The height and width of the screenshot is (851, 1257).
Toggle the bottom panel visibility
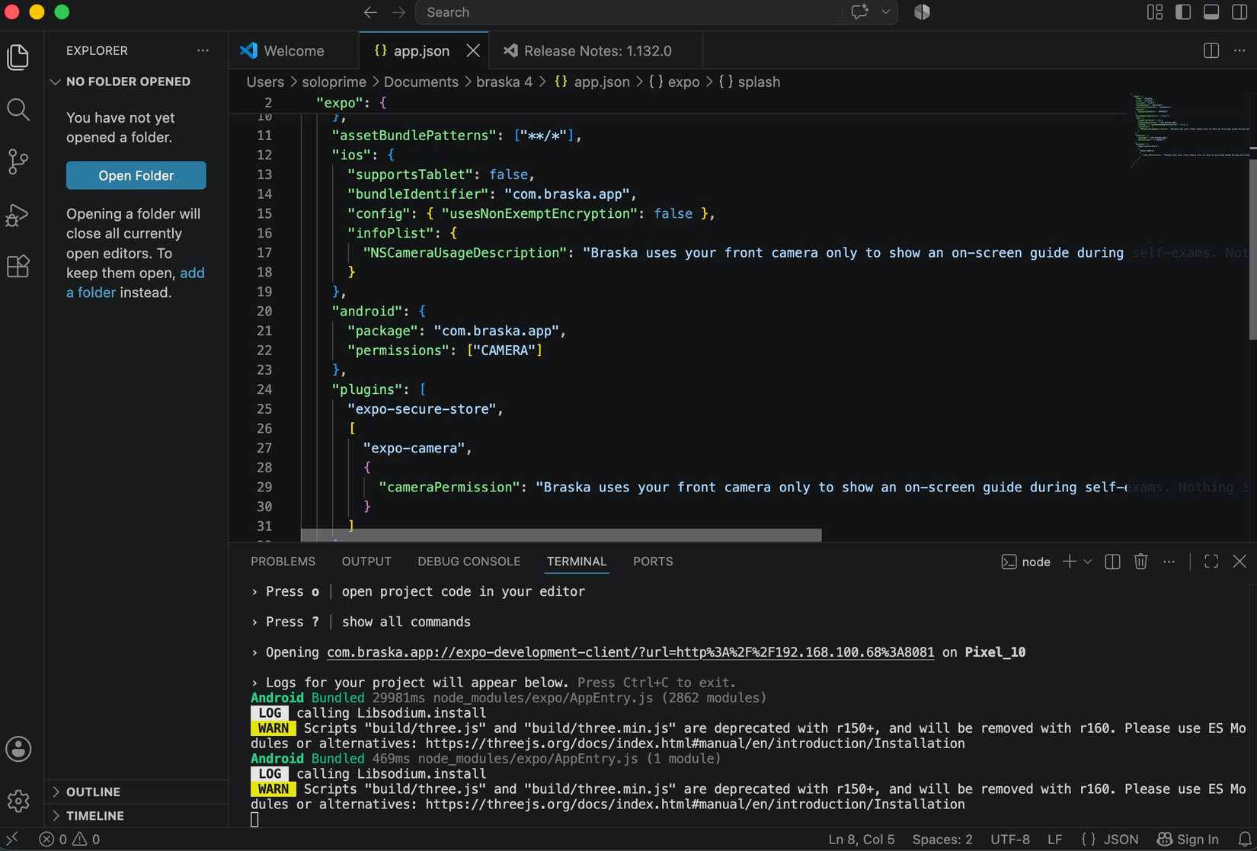1211,12
